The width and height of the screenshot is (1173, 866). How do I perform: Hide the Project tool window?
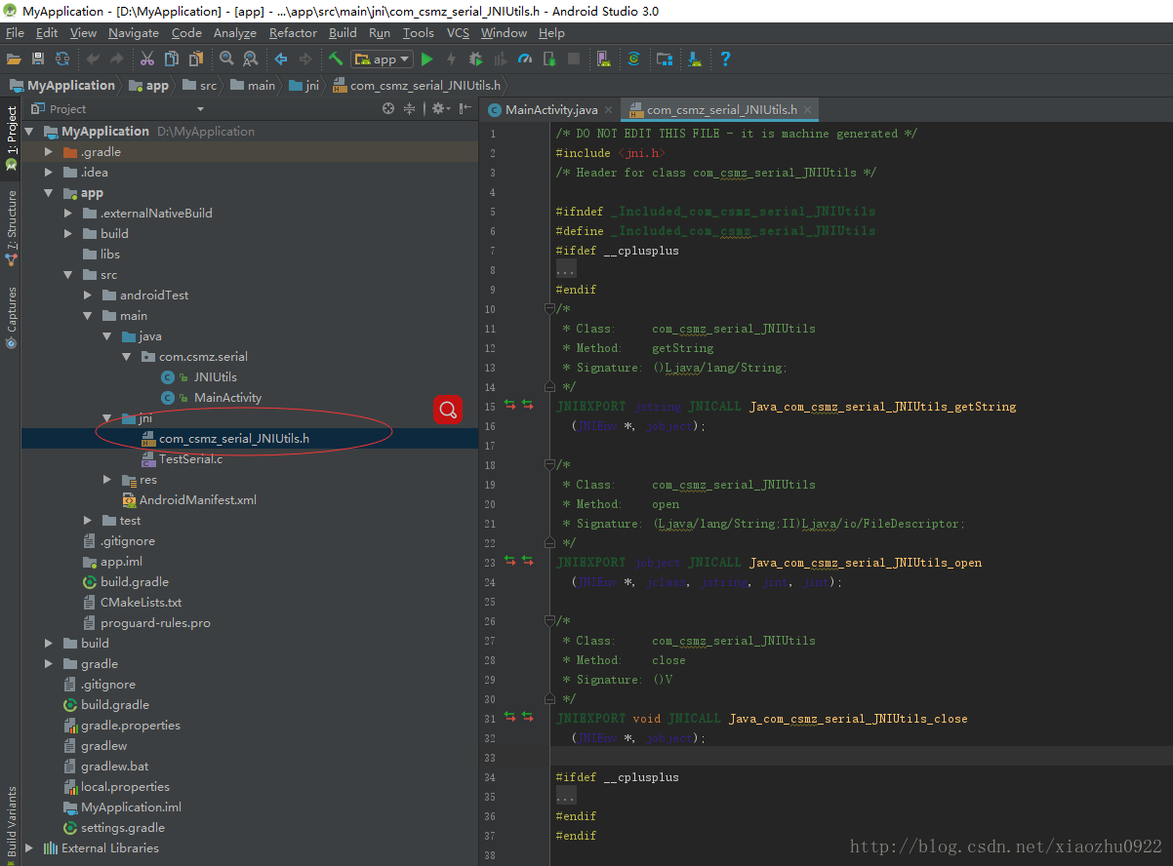465,108
